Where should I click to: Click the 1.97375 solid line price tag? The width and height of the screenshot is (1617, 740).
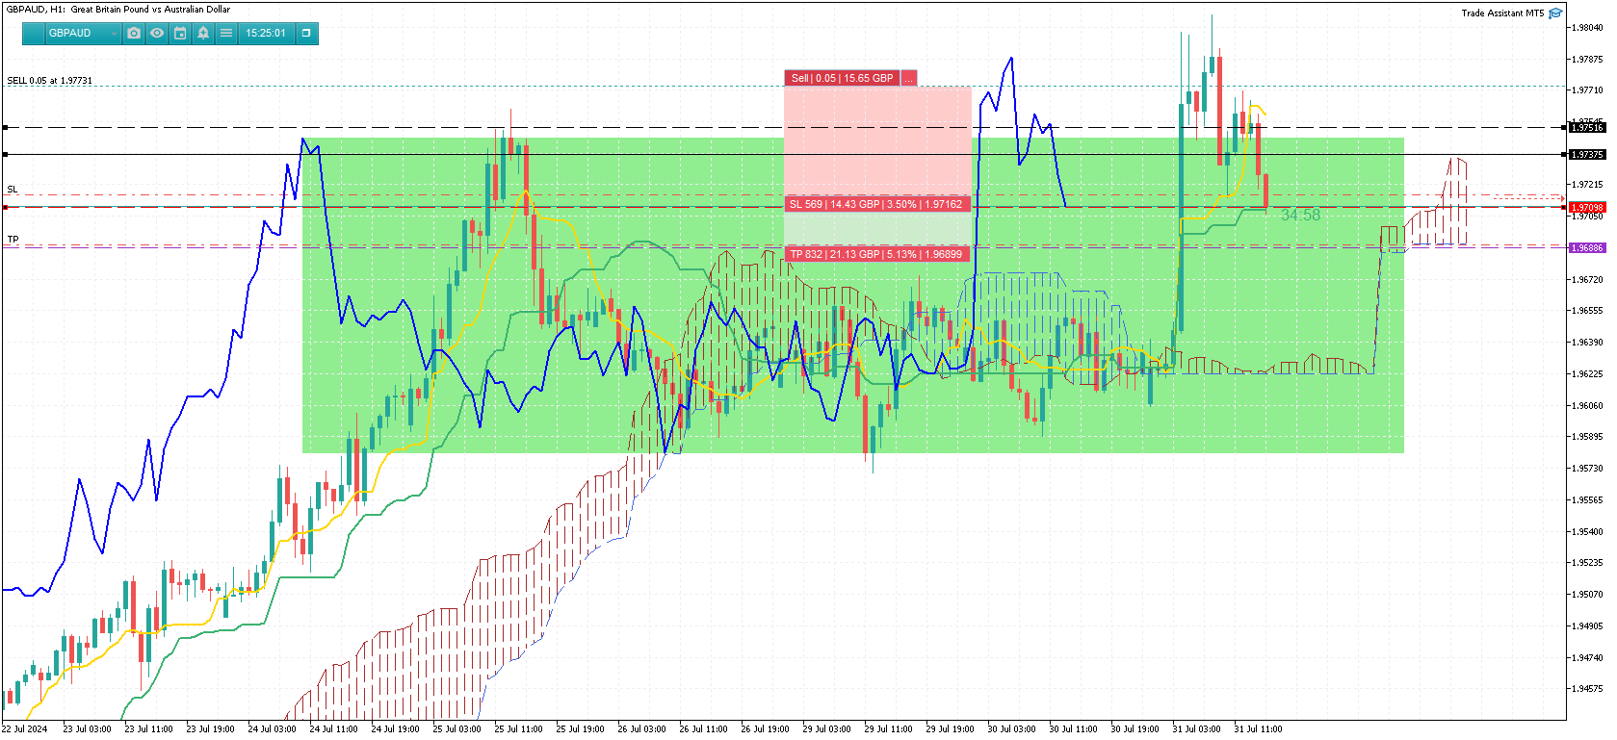coord(1587,154)
